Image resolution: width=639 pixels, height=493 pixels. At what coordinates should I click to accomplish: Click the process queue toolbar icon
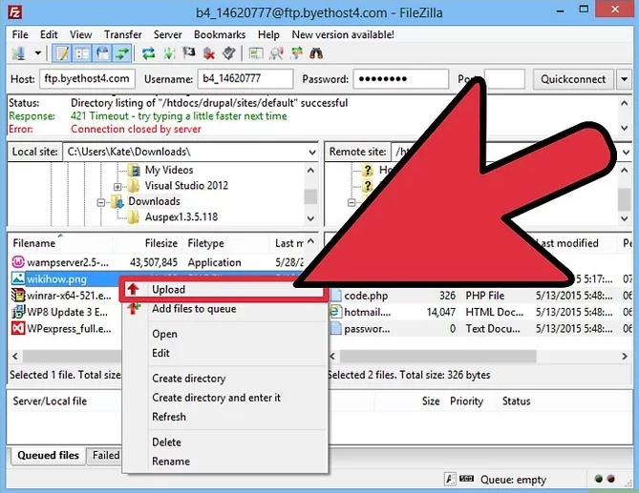click(x=168, y=53)
